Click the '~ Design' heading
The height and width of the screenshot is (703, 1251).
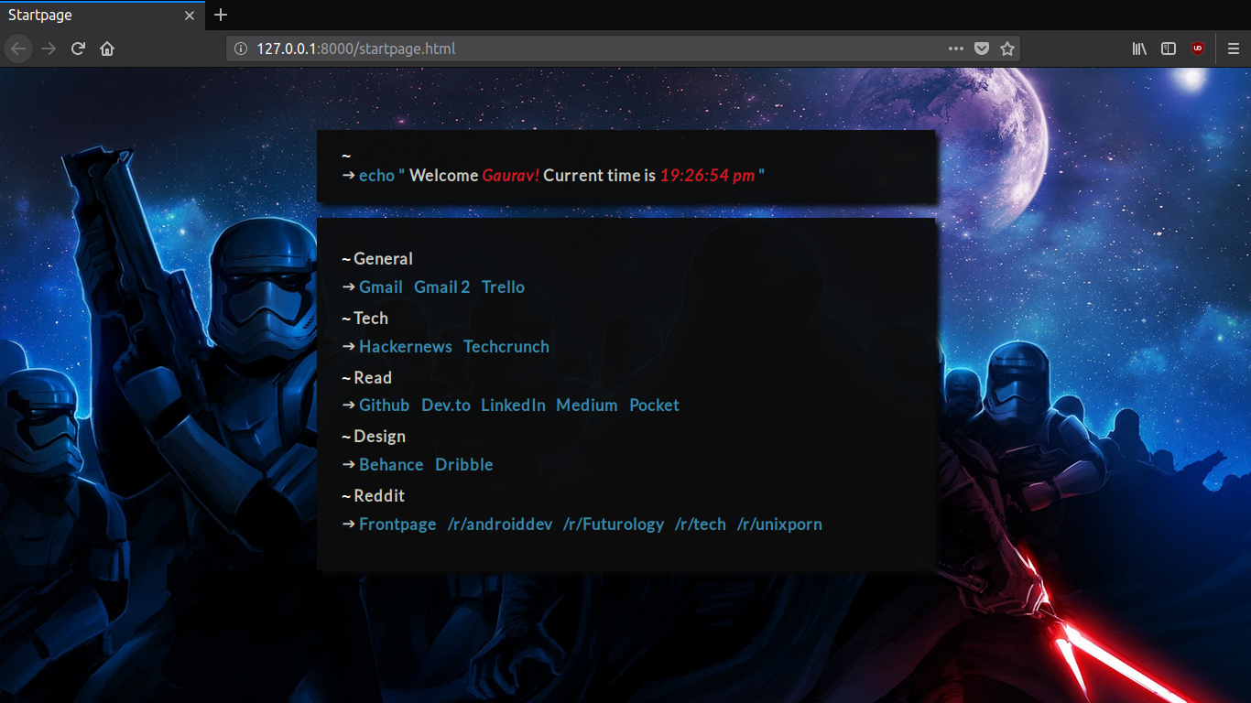374,437
